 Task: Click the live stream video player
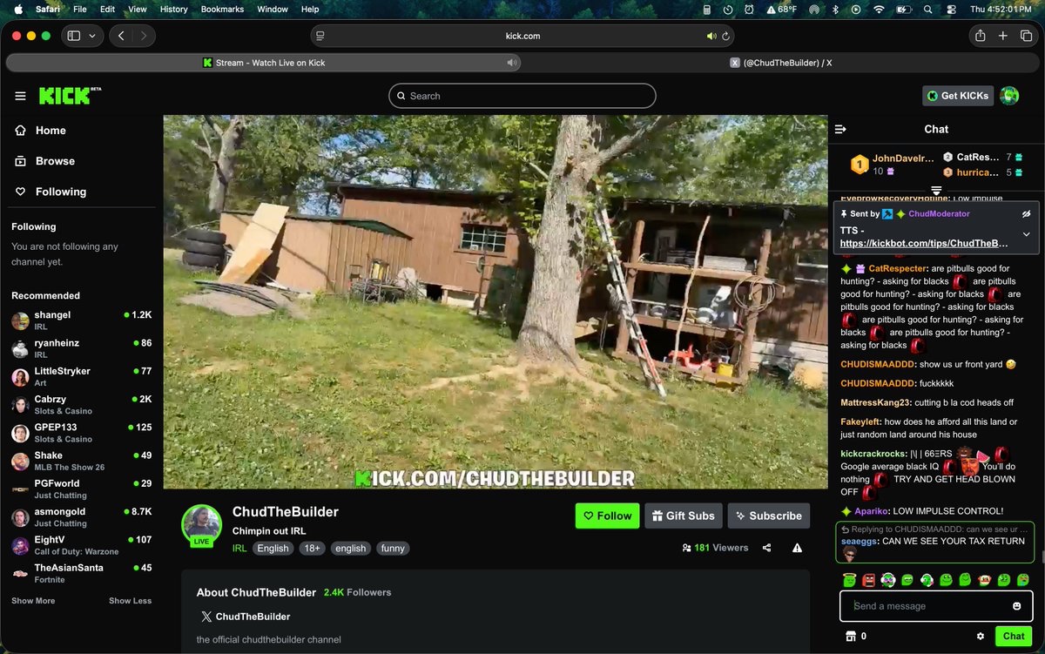tap(496, 302)
